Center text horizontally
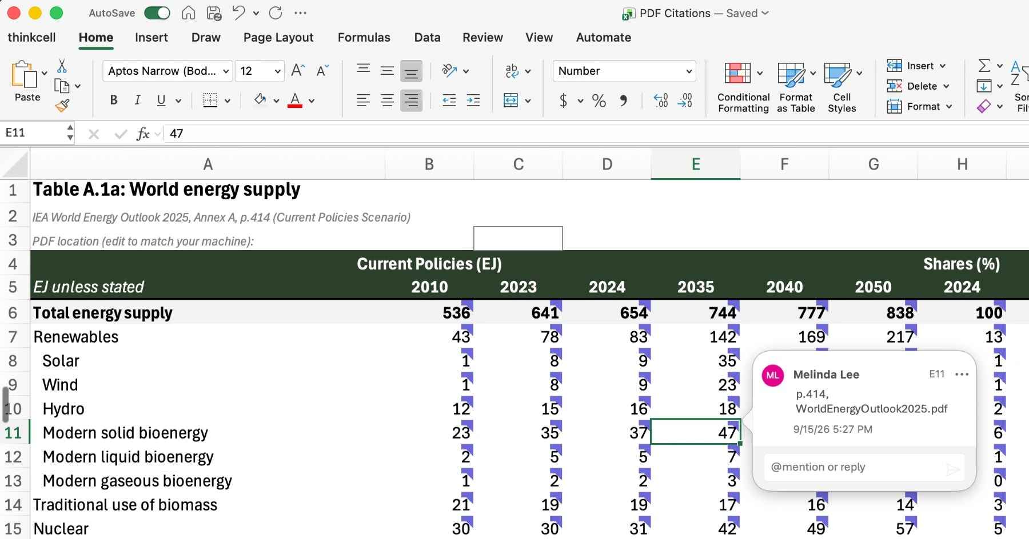This screenshot has width=1029, height=539. tap(387, 100)
